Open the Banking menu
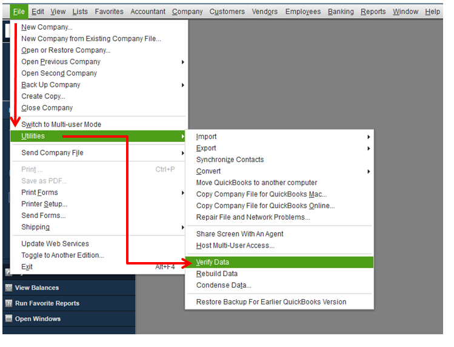The width and height of the screenshot is (454, 347). (x=341, y=12)
